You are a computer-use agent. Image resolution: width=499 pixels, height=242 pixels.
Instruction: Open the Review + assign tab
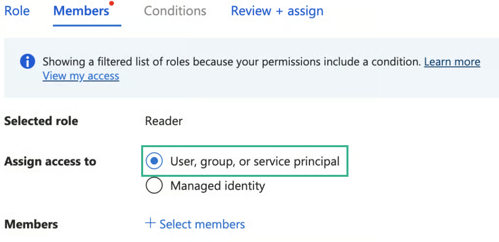(x=277, y=11)
